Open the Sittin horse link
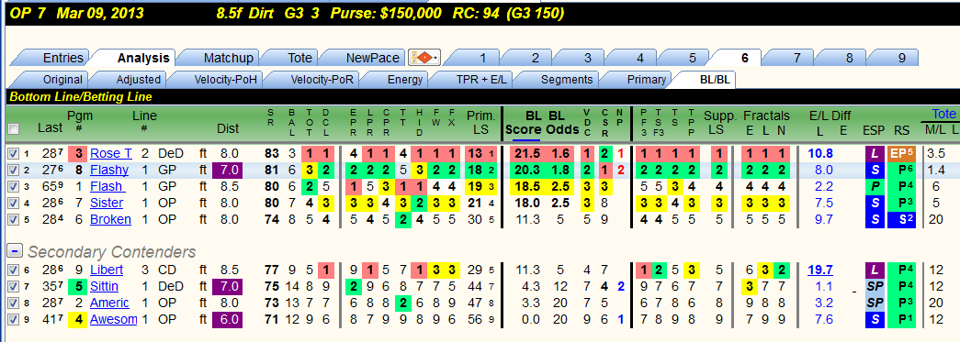Screen dimensions: 960x342 104,286
